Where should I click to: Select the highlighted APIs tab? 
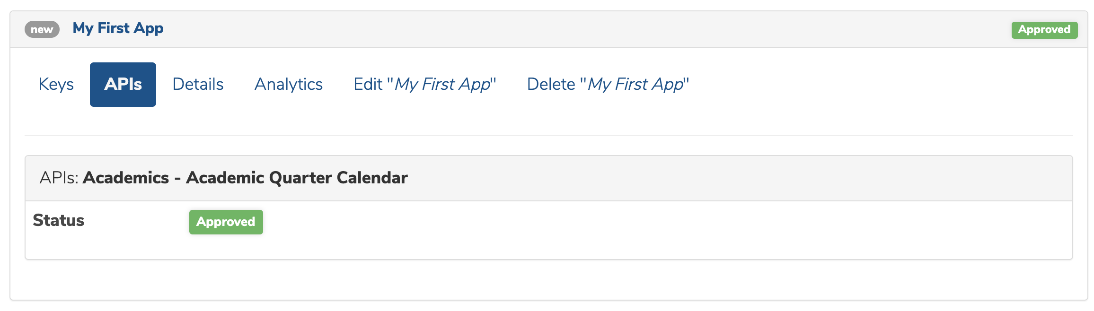point(123,84)
